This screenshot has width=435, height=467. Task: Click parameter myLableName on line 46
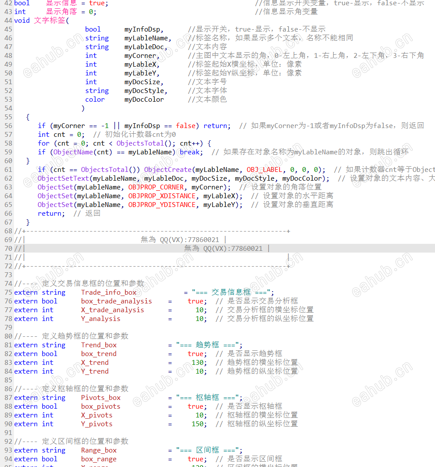tap(146, 38)
